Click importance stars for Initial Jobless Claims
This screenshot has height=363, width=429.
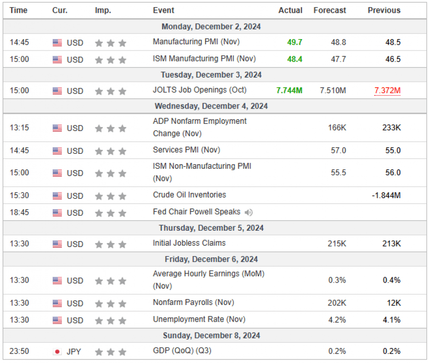click(111, 244)
